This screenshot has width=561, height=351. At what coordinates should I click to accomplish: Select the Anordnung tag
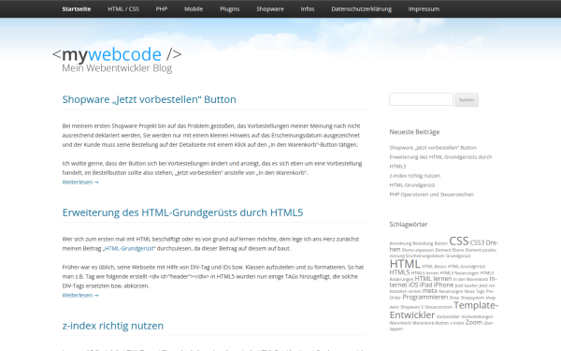400,243
